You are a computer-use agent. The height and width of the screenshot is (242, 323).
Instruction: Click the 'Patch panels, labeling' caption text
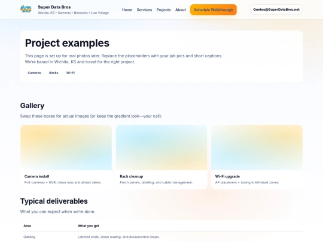[x=156, y=182]
